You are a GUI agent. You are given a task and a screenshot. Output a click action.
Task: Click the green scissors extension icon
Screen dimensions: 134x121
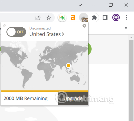click(x=62, y=17)
